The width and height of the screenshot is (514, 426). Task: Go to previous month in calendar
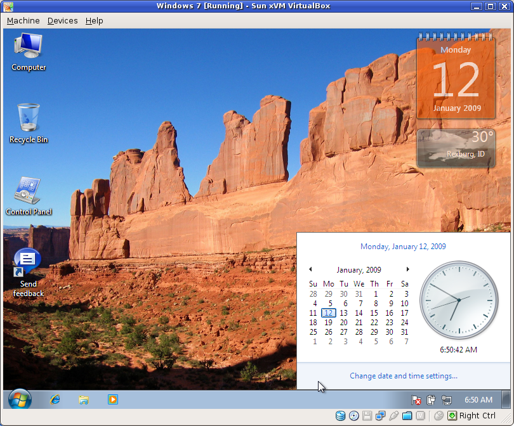(310, 269)
